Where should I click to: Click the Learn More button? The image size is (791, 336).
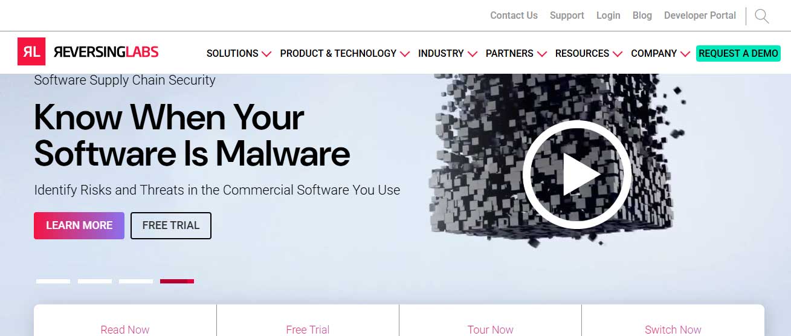(x=79, y=225)
